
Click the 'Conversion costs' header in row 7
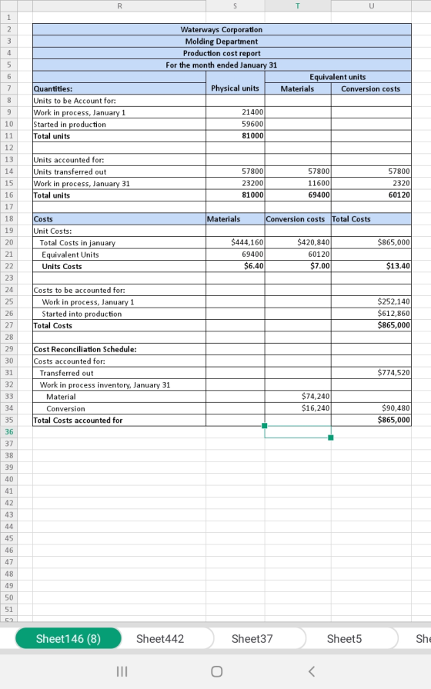tap(371, 88)
